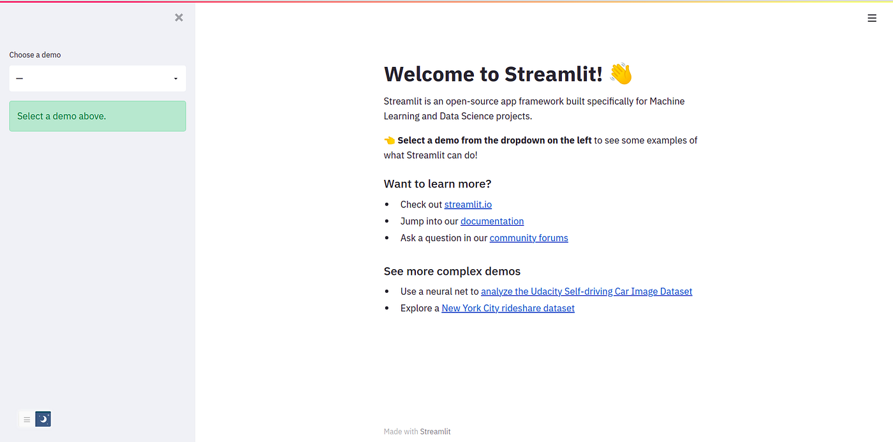
Task: Open the "Choose a demo" dropdown
Action: (x=97, y=78)
